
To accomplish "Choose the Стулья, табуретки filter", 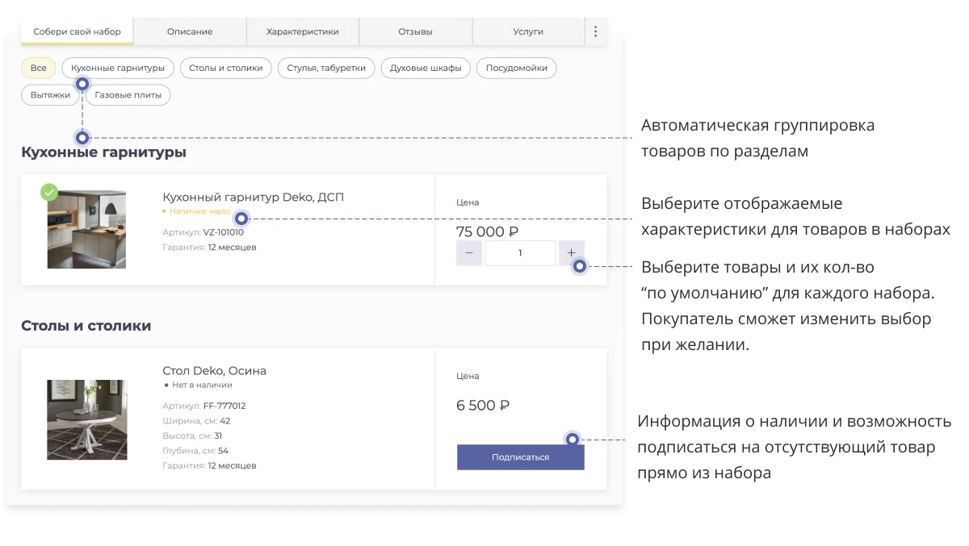I will click(326, 68).
